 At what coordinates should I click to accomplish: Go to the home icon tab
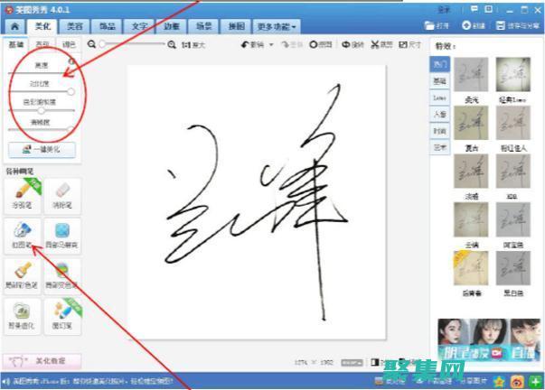tap(14, 27)
